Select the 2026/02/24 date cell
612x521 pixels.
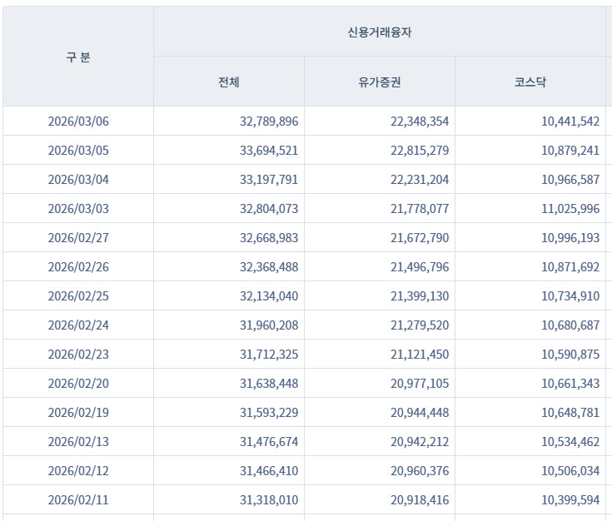(78, 325)
